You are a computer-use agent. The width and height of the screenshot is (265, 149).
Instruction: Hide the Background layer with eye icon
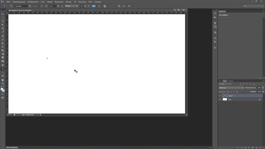point(220,99)
